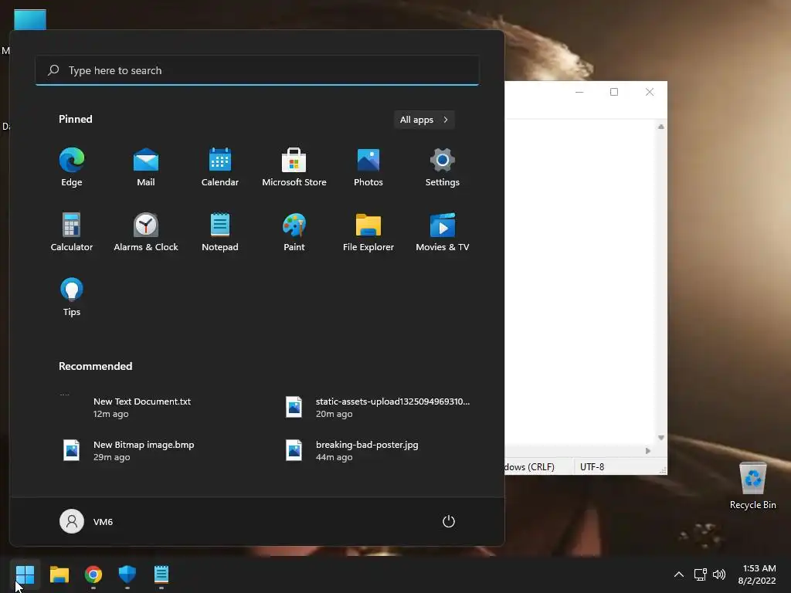This screenshot has height=593, width=791.
Task: Open the Paint app
Action: click(294, 232)
